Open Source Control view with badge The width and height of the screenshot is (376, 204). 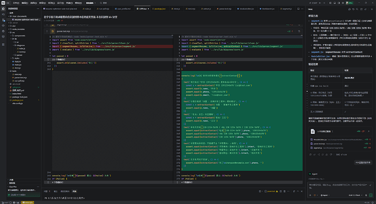(3, 20)
